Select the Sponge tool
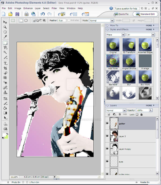 click(x=5, y=129)
